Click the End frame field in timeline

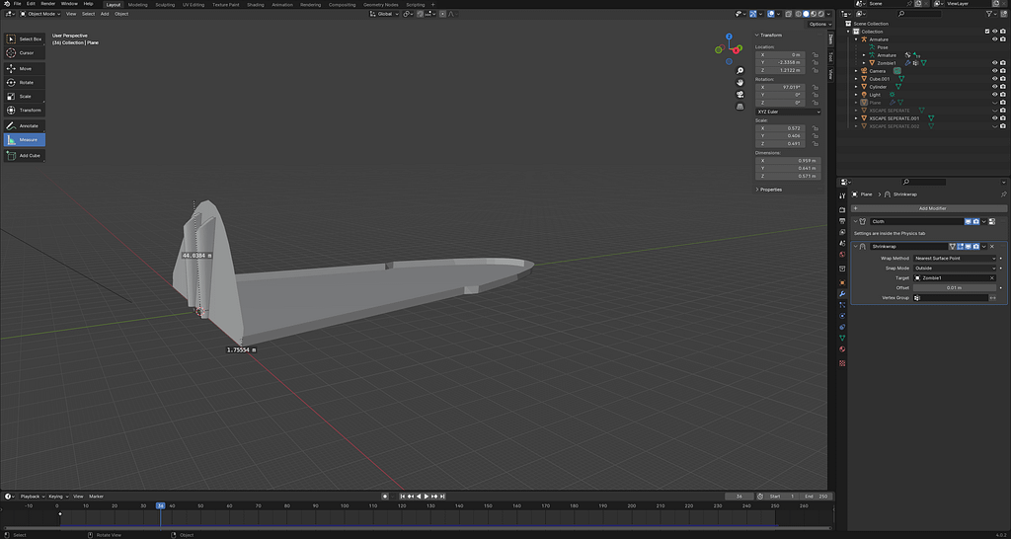pyautogui.click(x=816, y=496)
